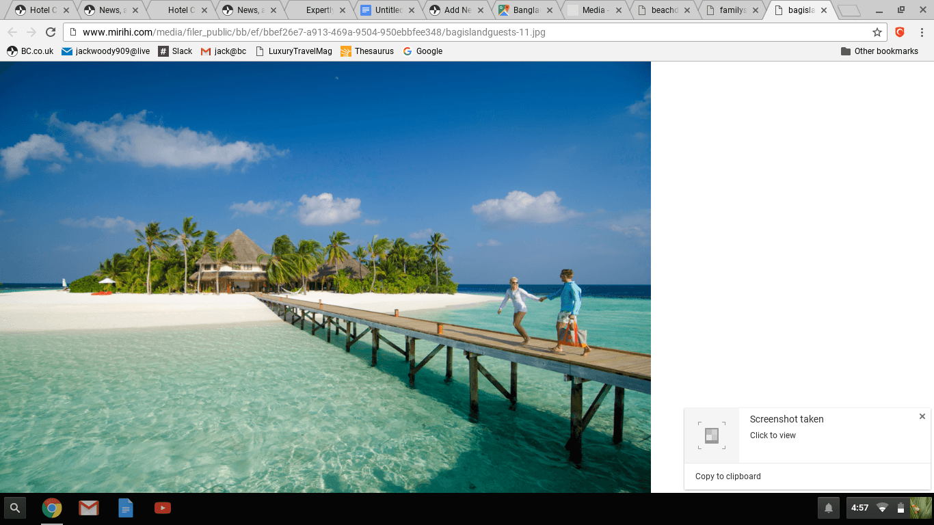This screenshot has height=525, width=934.
Task: Click the forward navigation arrow
Action: [x=32, y=31]
